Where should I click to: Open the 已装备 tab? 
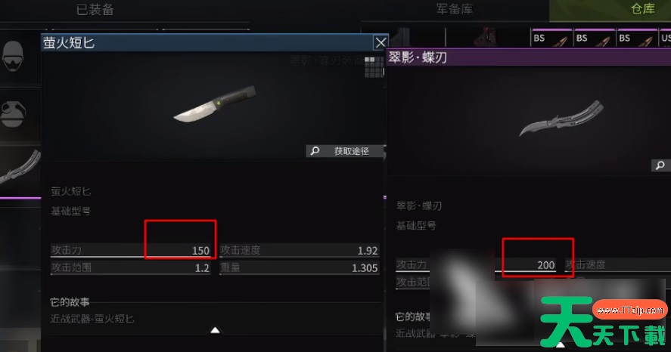pyautogui.click(x=95, y=9)
